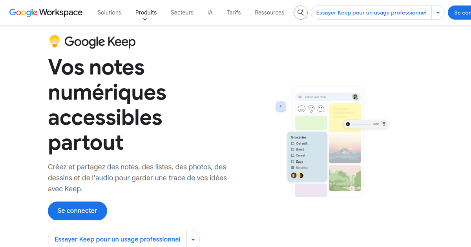This screenshot has height=247, width=471.
Task: Open the Tarifs page
Action: click(x=234, y=13)
